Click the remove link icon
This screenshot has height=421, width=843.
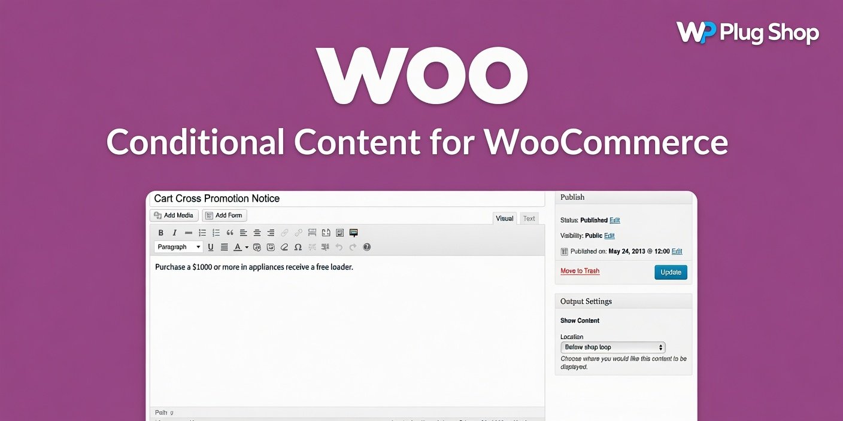(x=298, y=233)
